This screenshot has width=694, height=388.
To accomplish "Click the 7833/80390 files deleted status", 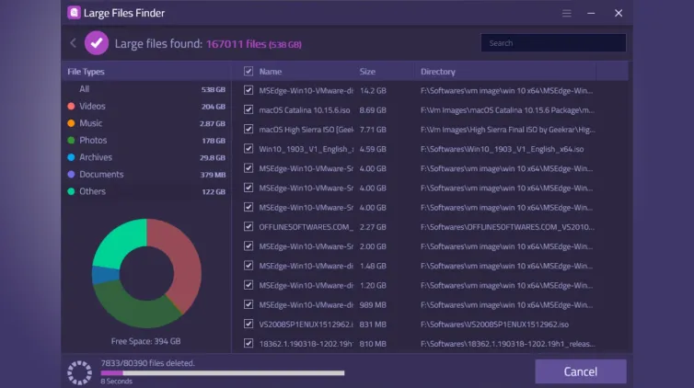I will tap(148, 363).
